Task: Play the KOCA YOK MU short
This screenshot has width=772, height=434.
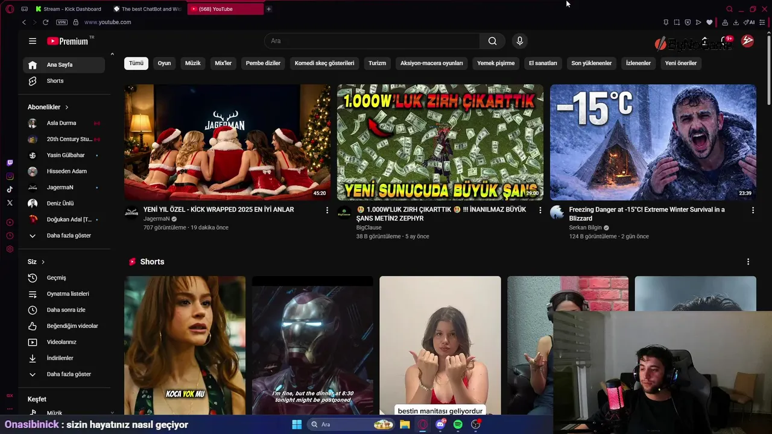Action: click(x=185, y=345)
